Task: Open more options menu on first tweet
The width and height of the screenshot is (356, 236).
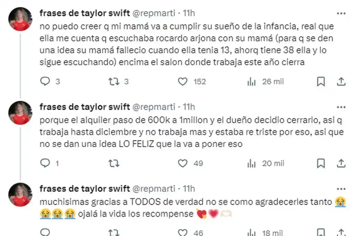Action: click(341, 13)
